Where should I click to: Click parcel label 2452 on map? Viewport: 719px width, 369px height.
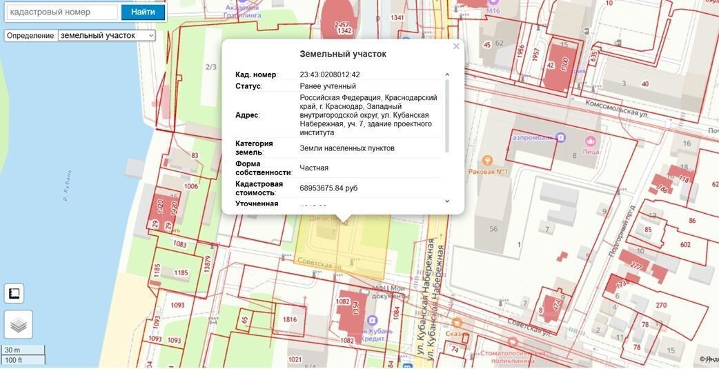coord(342,25)
